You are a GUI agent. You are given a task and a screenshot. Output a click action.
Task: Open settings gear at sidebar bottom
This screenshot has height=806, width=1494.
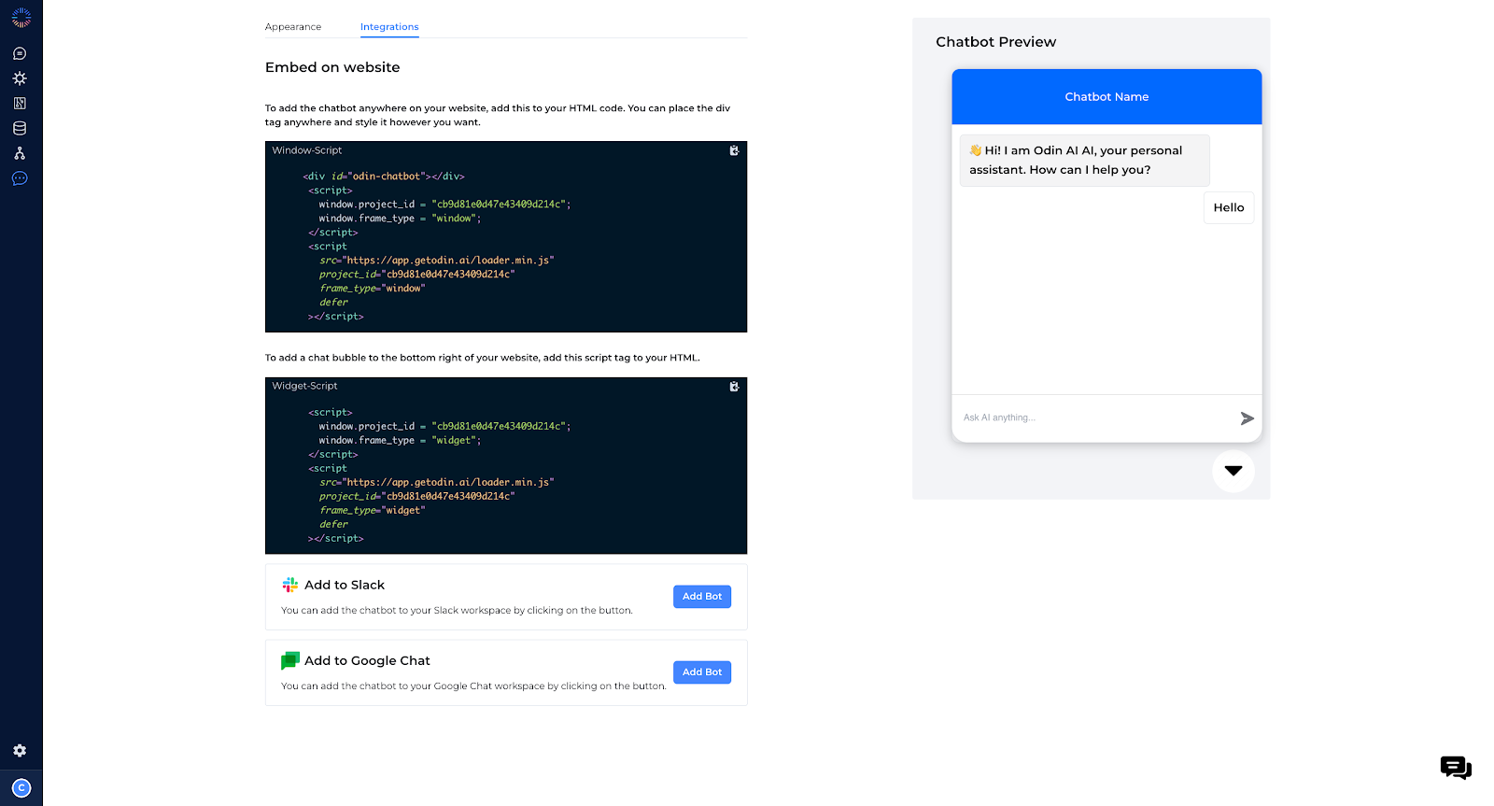click(20, 751)
